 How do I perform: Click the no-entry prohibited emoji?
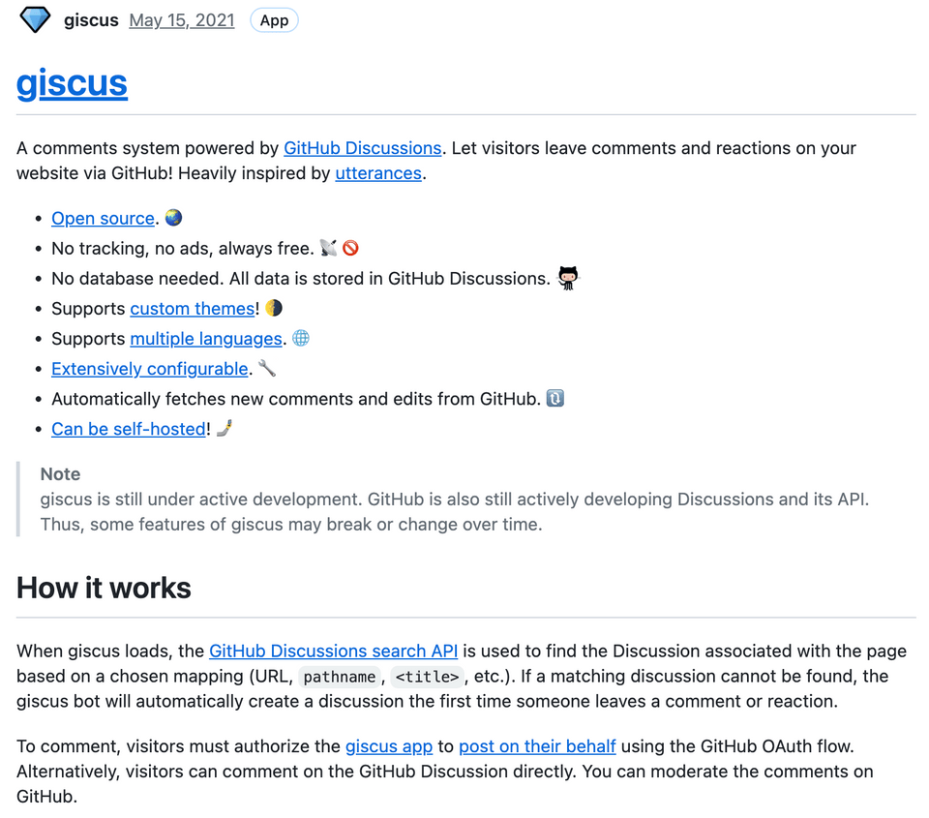[x=351, y=248]
